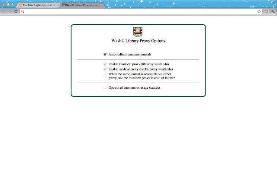Viewport: 277px width, 173px height.
Task: Switch to The New England Journal tab
Action: [39, 5]
